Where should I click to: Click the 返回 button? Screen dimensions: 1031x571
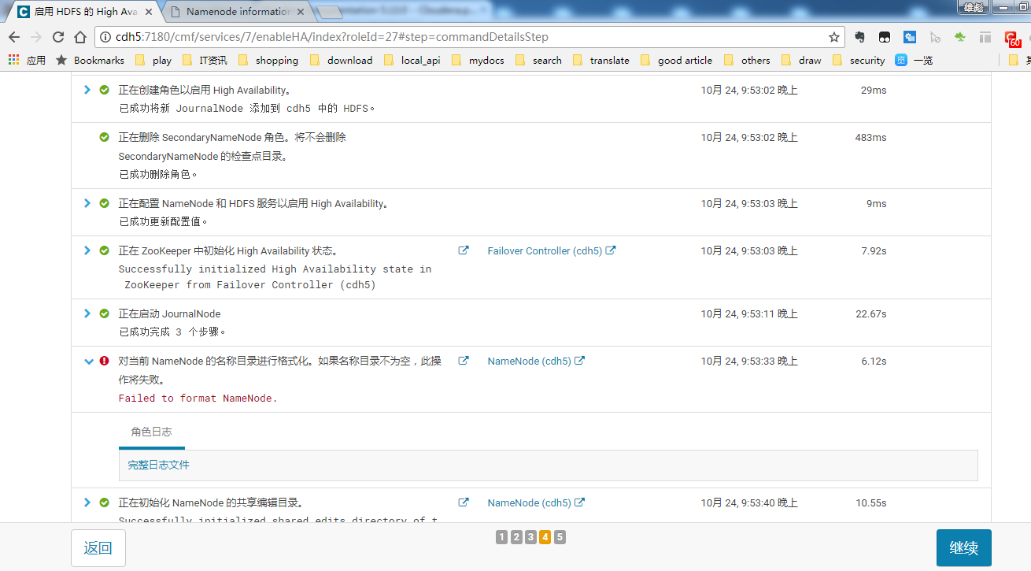[x=98, y=548]
